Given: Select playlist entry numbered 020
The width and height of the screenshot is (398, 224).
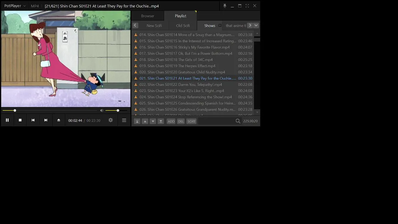Looking at the screenshot, I should pos(193,72).
